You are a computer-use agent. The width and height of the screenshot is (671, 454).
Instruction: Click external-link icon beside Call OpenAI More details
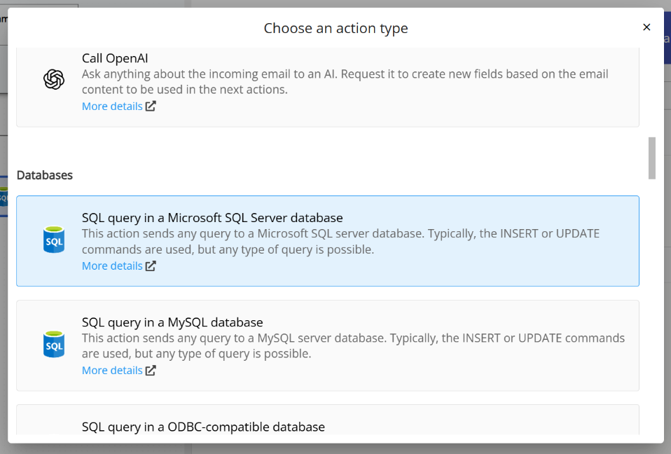click(x=151, y=106)
